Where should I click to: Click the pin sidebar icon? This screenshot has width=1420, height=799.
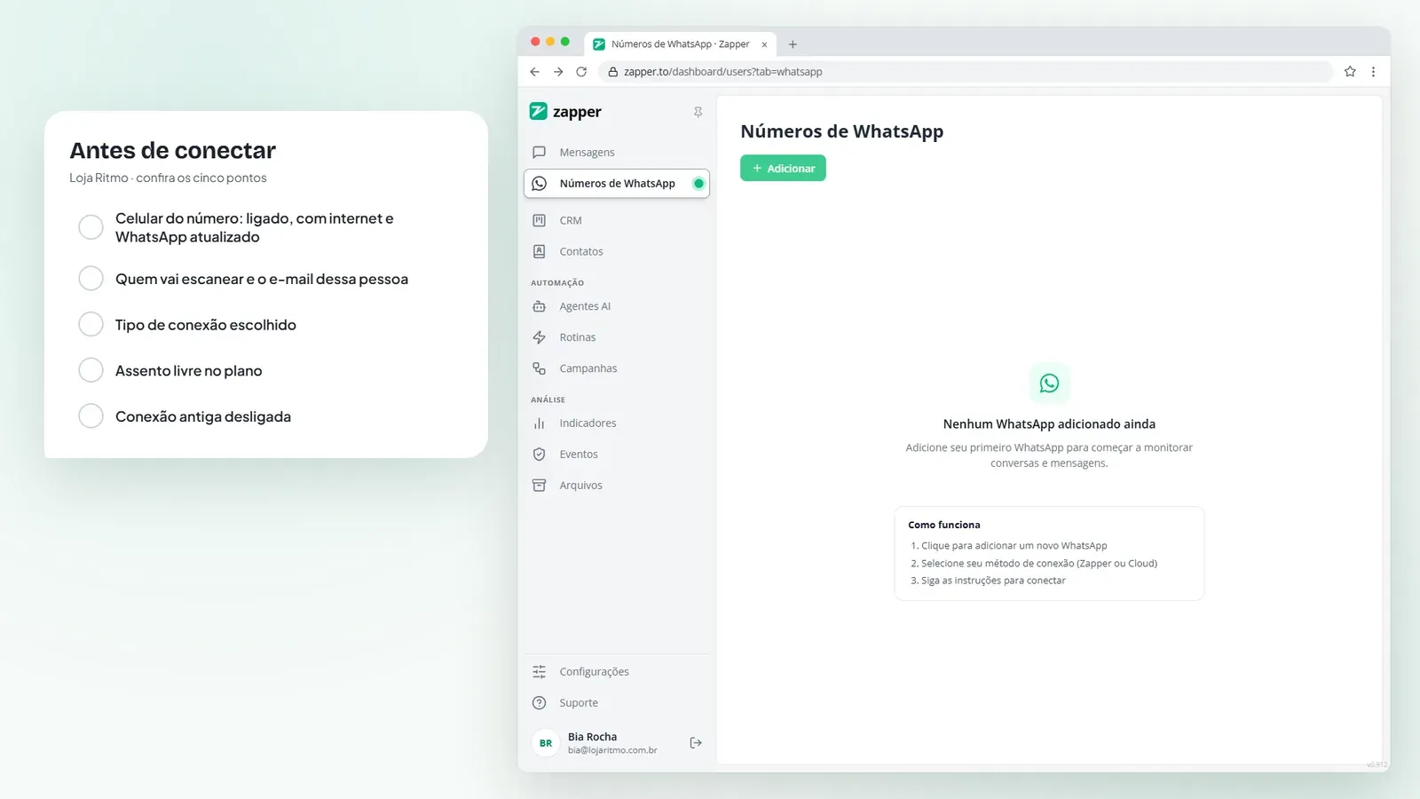[x=698, y=112]
